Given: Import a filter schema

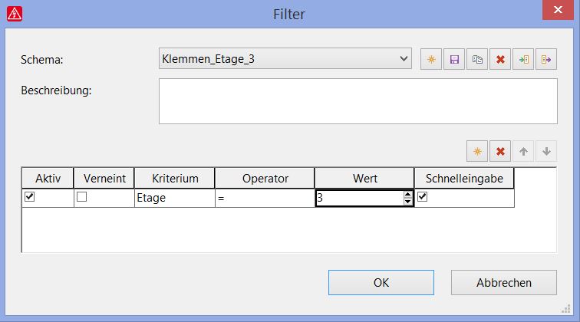Looking at the screenshot, I should (x=523, y=59).
